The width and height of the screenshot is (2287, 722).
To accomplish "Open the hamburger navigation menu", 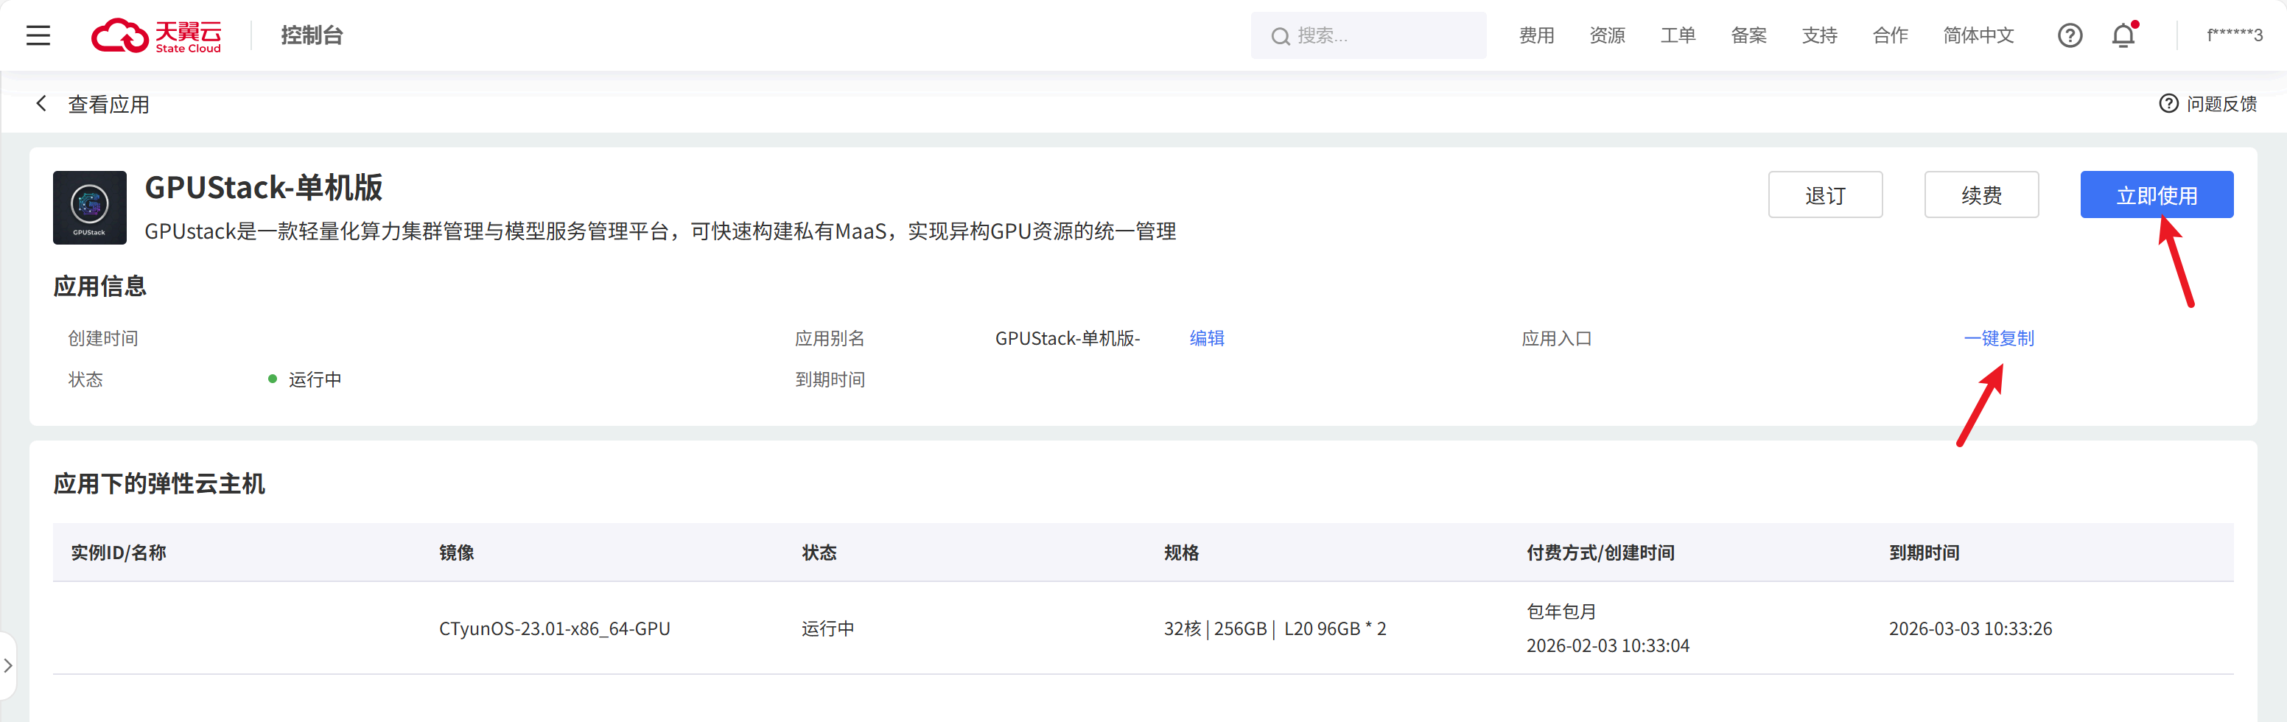I will (x=38, y=35).
